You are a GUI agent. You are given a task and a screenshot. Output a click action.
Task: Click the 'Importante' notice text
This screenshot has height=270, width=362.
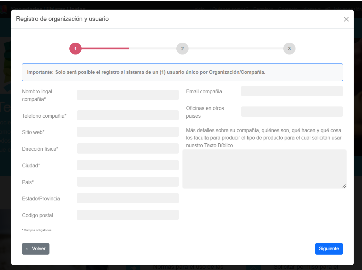[x=146, y=72]
